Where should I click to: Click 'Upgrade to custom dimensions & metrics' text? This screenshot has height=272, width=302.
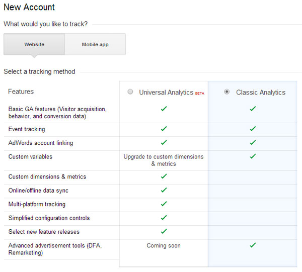tap(164, 160)
